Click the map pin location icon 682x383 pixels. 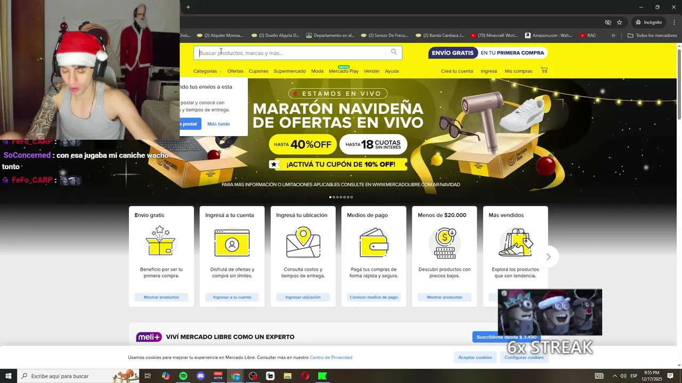(303, 242)
